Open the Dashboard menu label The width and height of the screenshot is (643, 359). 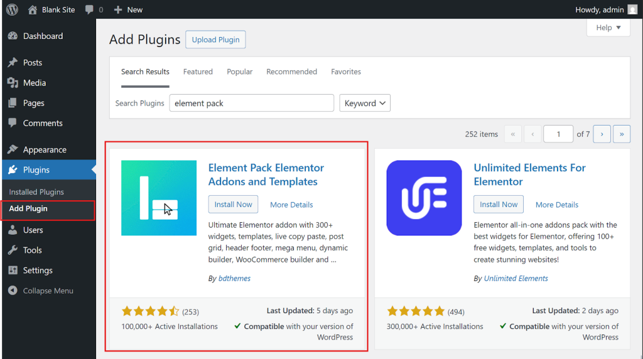[43, 36]
